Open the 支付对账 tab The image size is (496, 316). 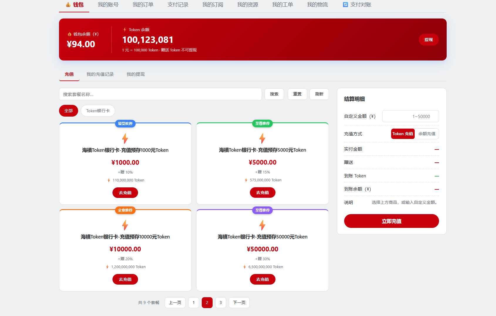pyautogui.click(x=357, y=5)
